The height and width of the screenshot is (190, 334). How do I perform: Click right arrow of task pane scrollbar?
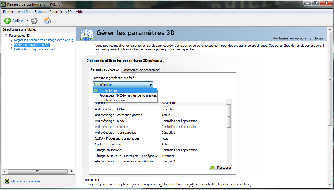(72, 171)
